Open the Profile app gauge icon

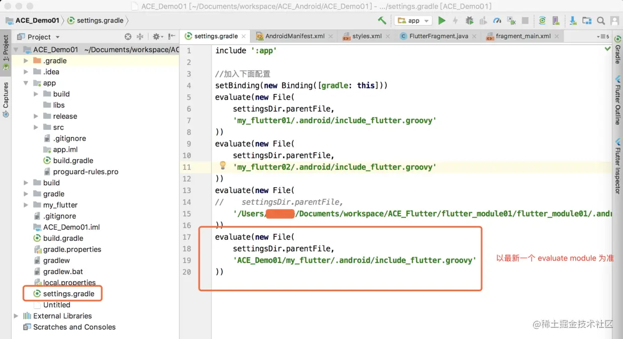(x=497, y=21)
